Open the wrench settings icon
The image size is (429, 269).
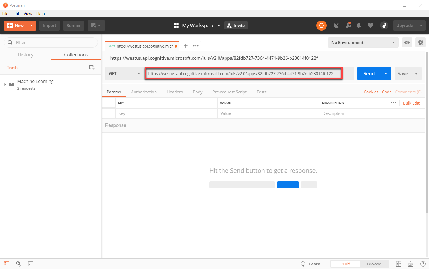[348, 25]
